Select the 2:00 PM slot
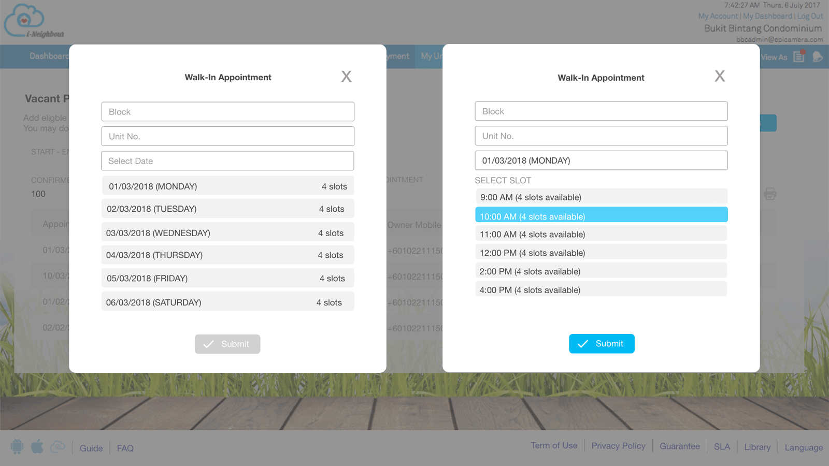Image resolution: width=829 pixels, height=466 pixels. (601, 271)
